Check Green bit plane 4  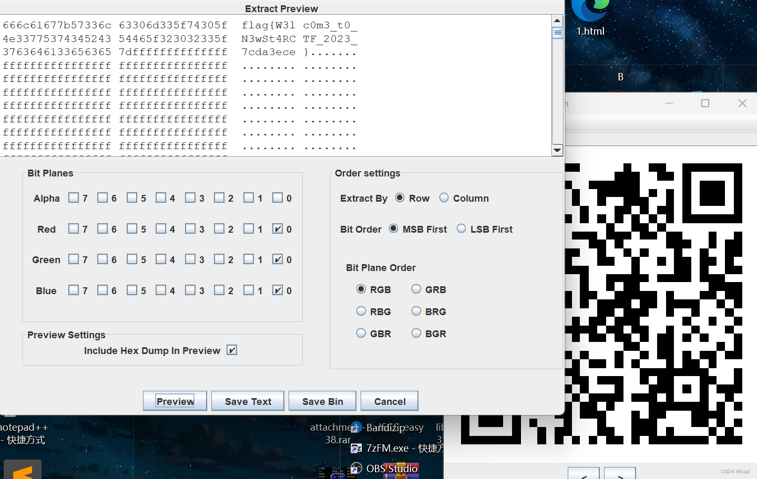tap(161, 259)
